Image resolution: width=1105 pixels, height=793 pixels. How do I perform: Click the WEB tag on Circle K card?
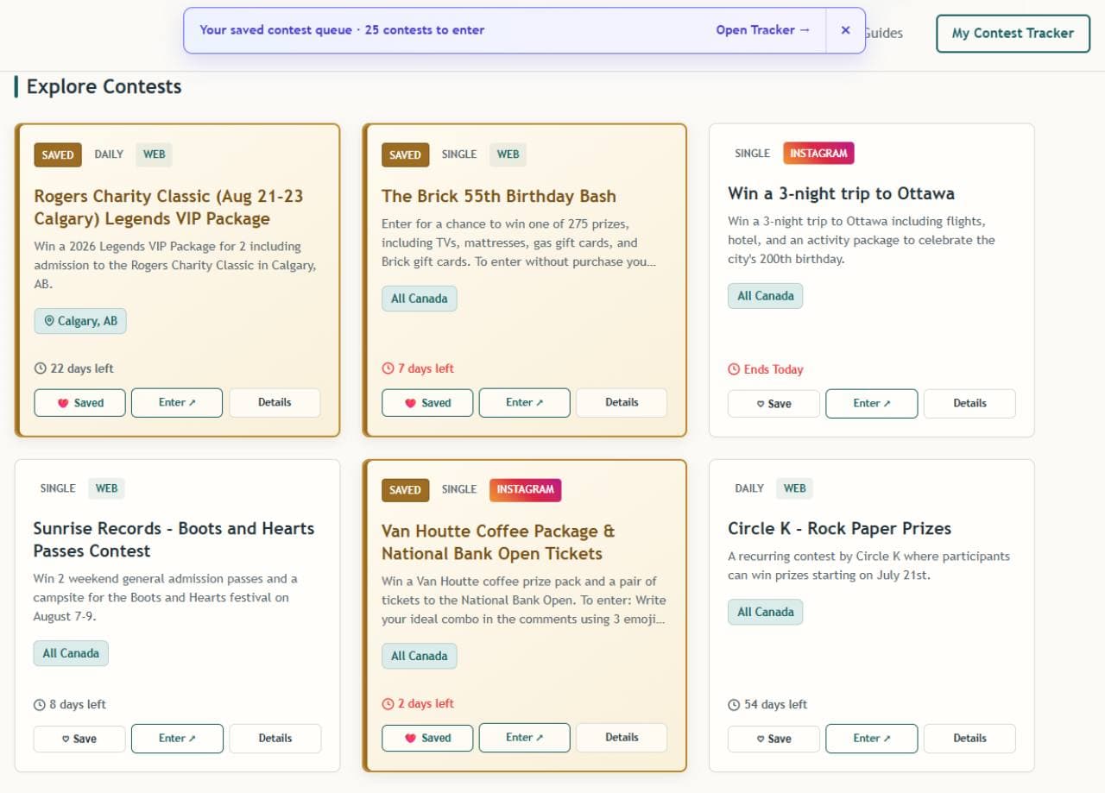pos(794,489)
